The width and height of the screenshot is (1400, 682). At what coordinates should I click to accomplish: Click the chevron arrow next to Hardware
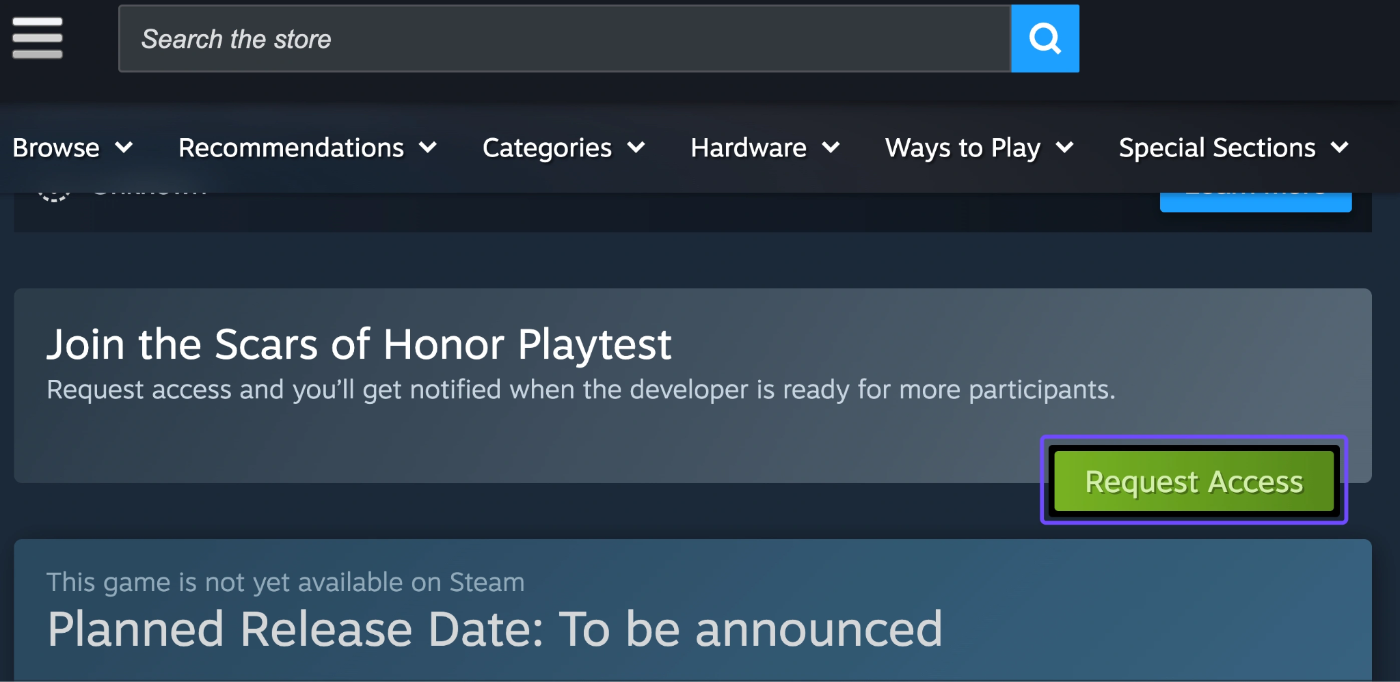831,147
